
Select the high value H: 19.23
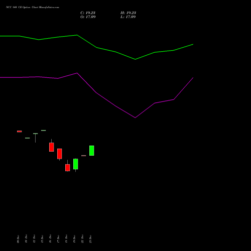tap(128, 13)
